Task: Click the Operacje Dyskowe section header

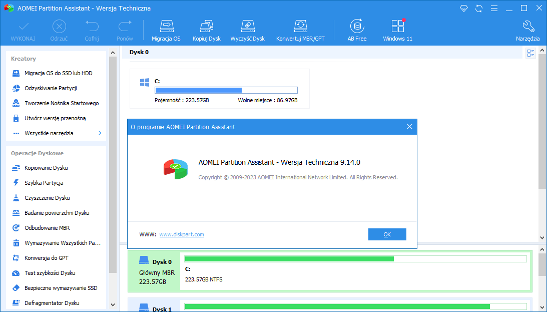Action: coord(38,153)
